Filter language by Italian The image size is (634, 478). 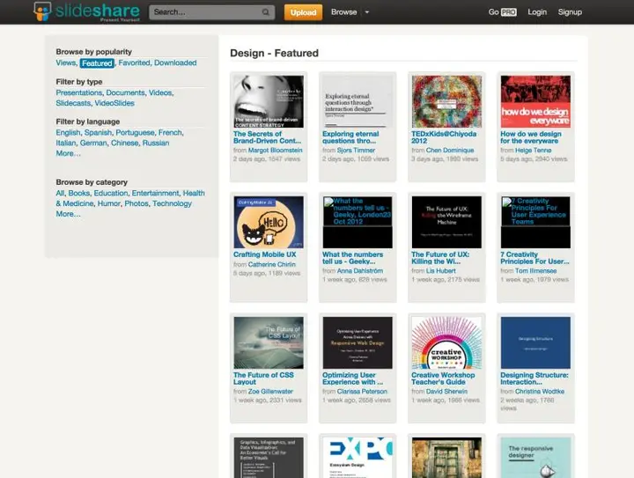(x=66, y=143)
